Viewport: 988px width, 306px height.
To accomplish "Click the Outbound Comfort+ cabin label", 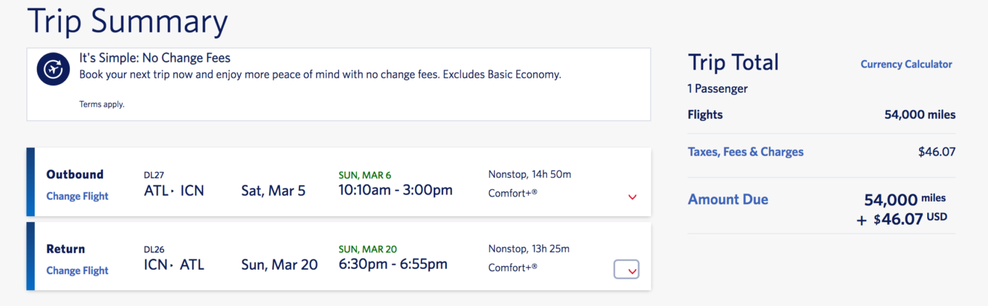I will 513,194.
